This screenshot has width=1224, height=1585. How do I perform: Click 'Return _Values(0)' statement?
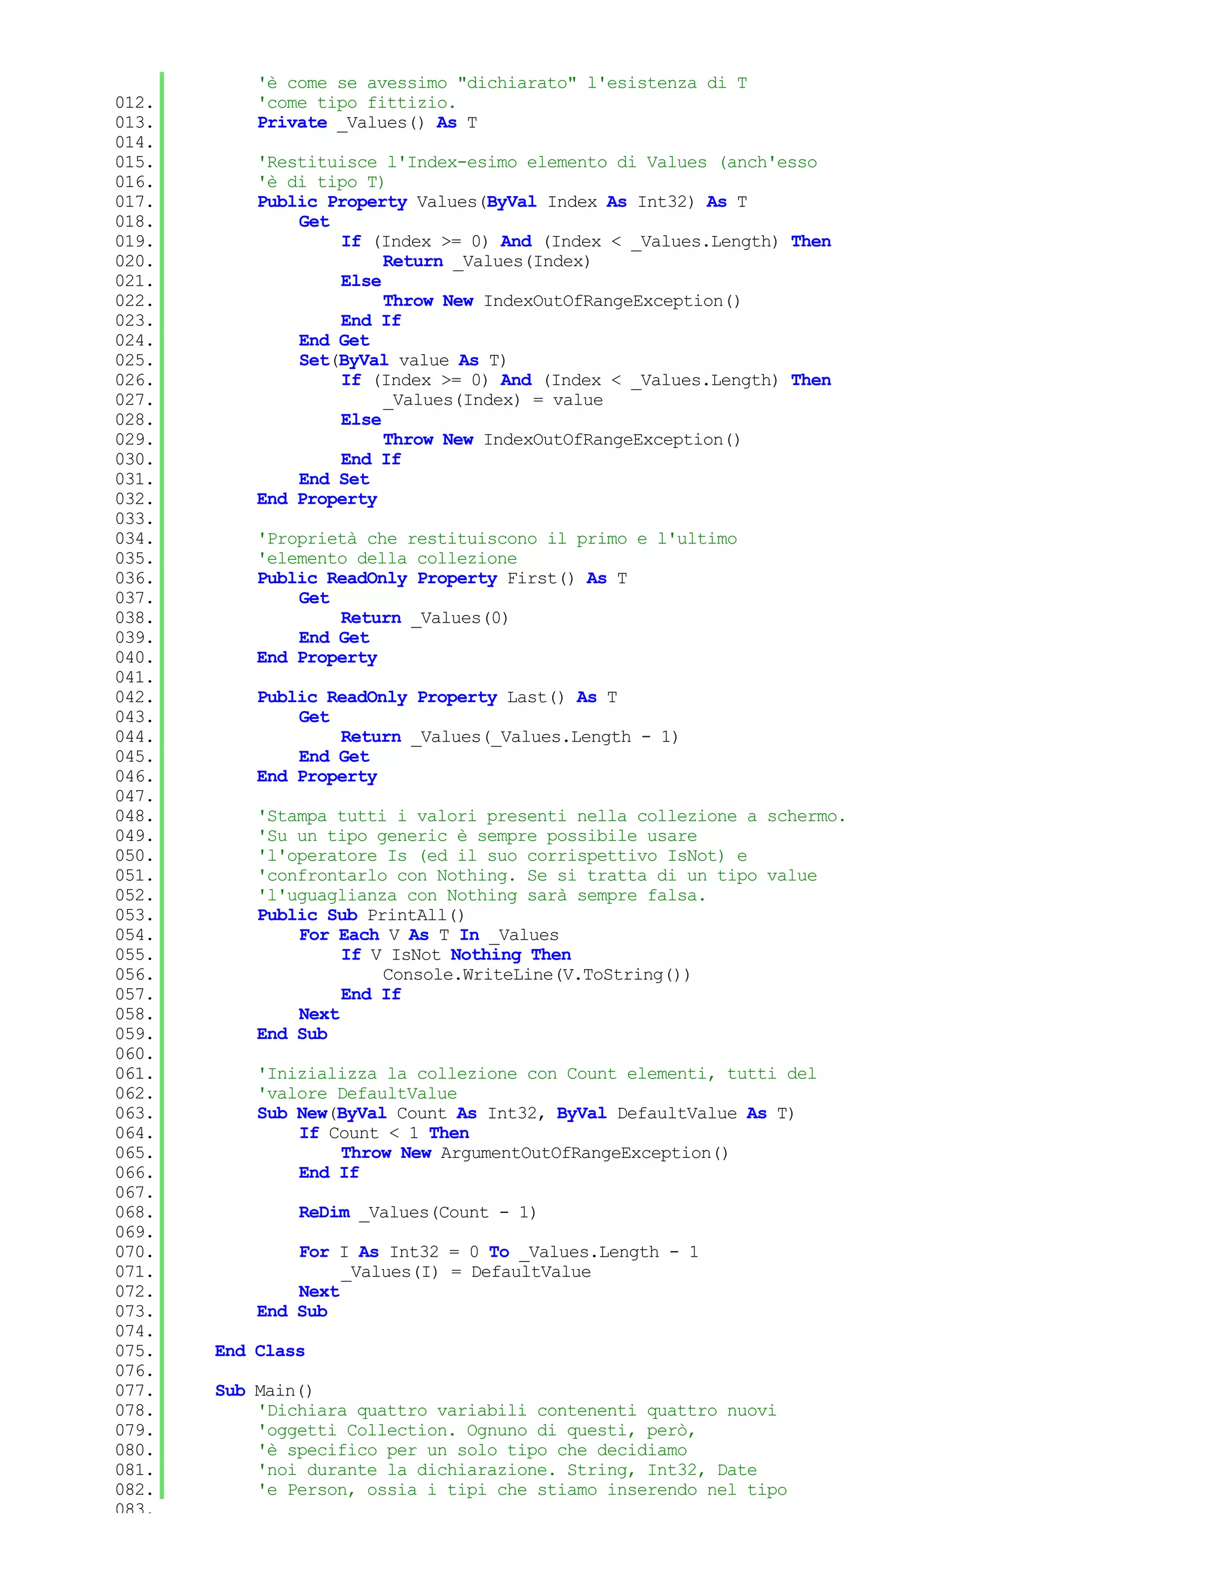(424, 618)
